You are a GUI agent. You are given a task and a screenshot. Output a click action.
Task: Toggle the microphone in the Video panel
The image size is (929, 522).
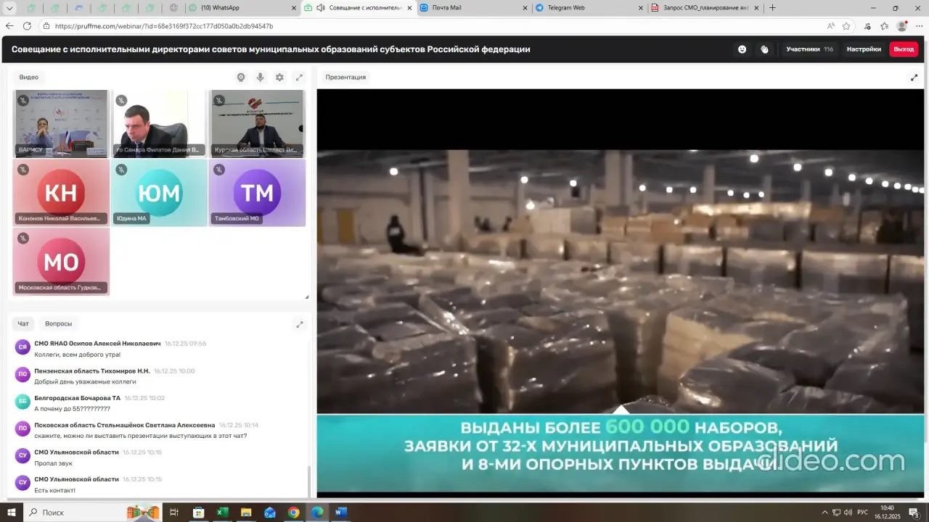pos(260,78)
